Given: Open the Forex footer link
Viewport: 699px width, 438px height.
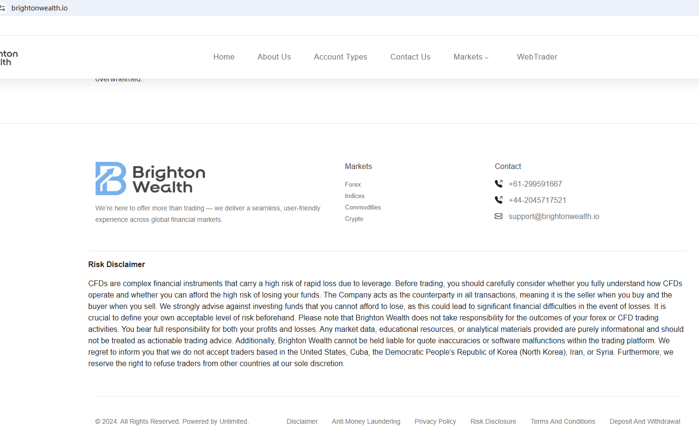Looking at the screenshot, I should coord(353,184).
